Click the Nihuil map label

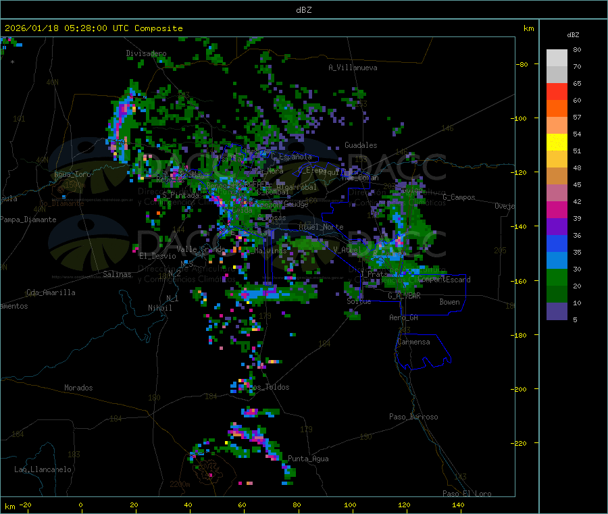tap(159, 308)
